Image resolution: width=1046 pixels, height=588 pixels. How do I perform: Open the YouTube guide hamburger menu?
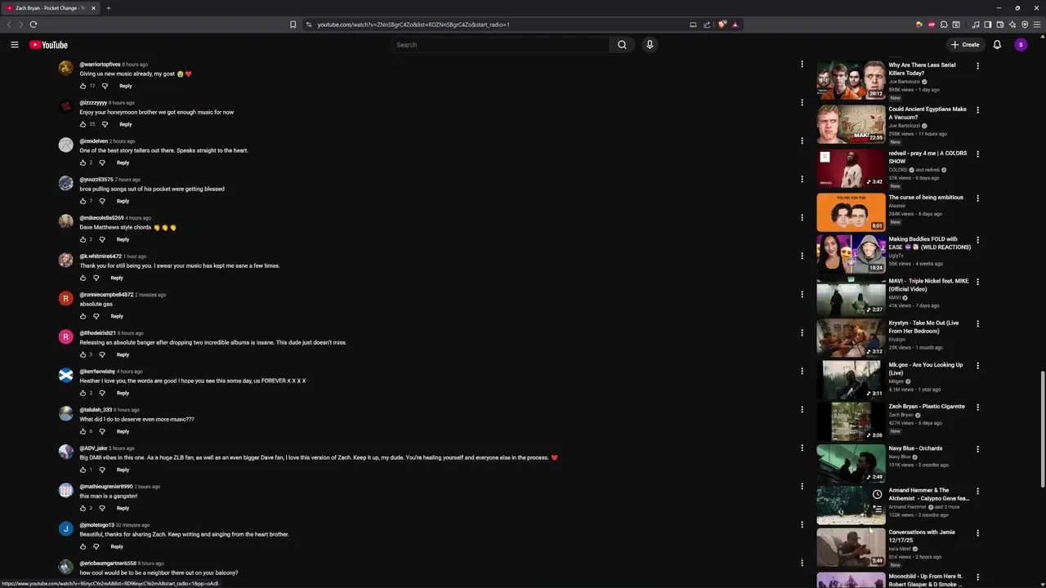point(14,45)
